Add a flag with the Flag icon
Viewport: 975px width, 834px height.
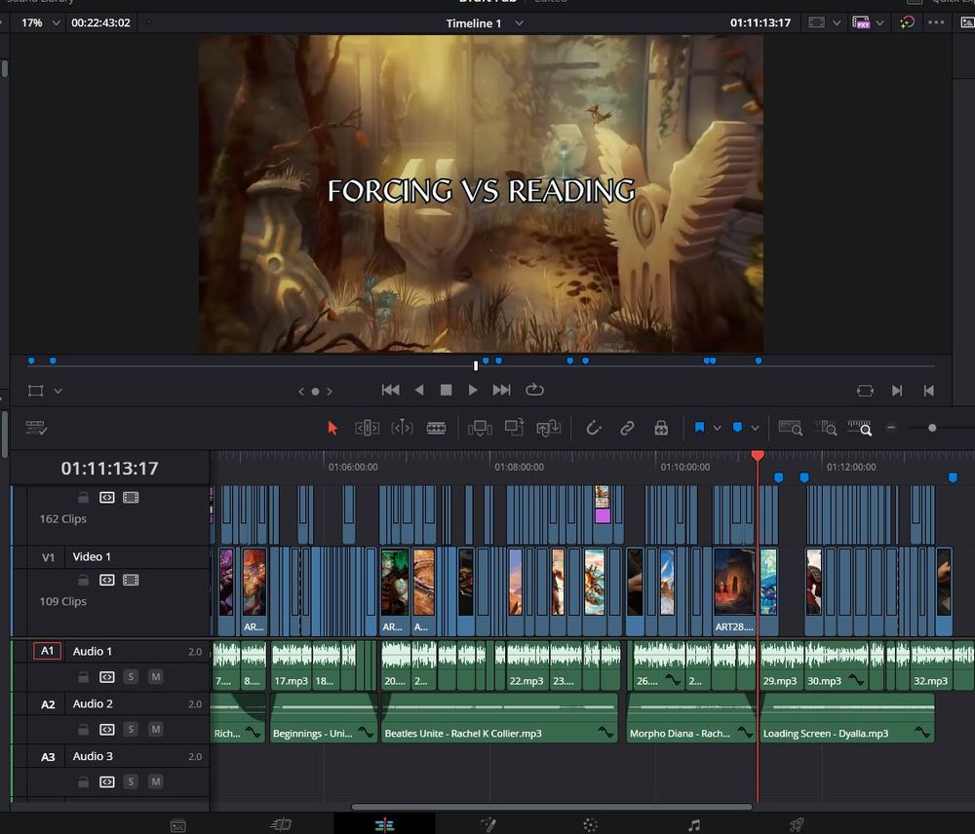699,428
